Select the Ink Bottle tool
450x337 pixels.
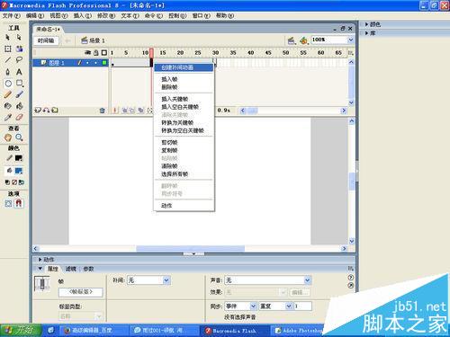(x=8, y=106)
